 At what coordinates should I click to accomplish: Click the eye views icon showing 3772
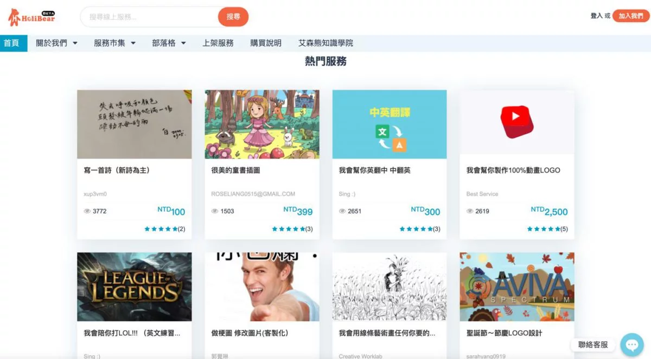tap(87, 211)
